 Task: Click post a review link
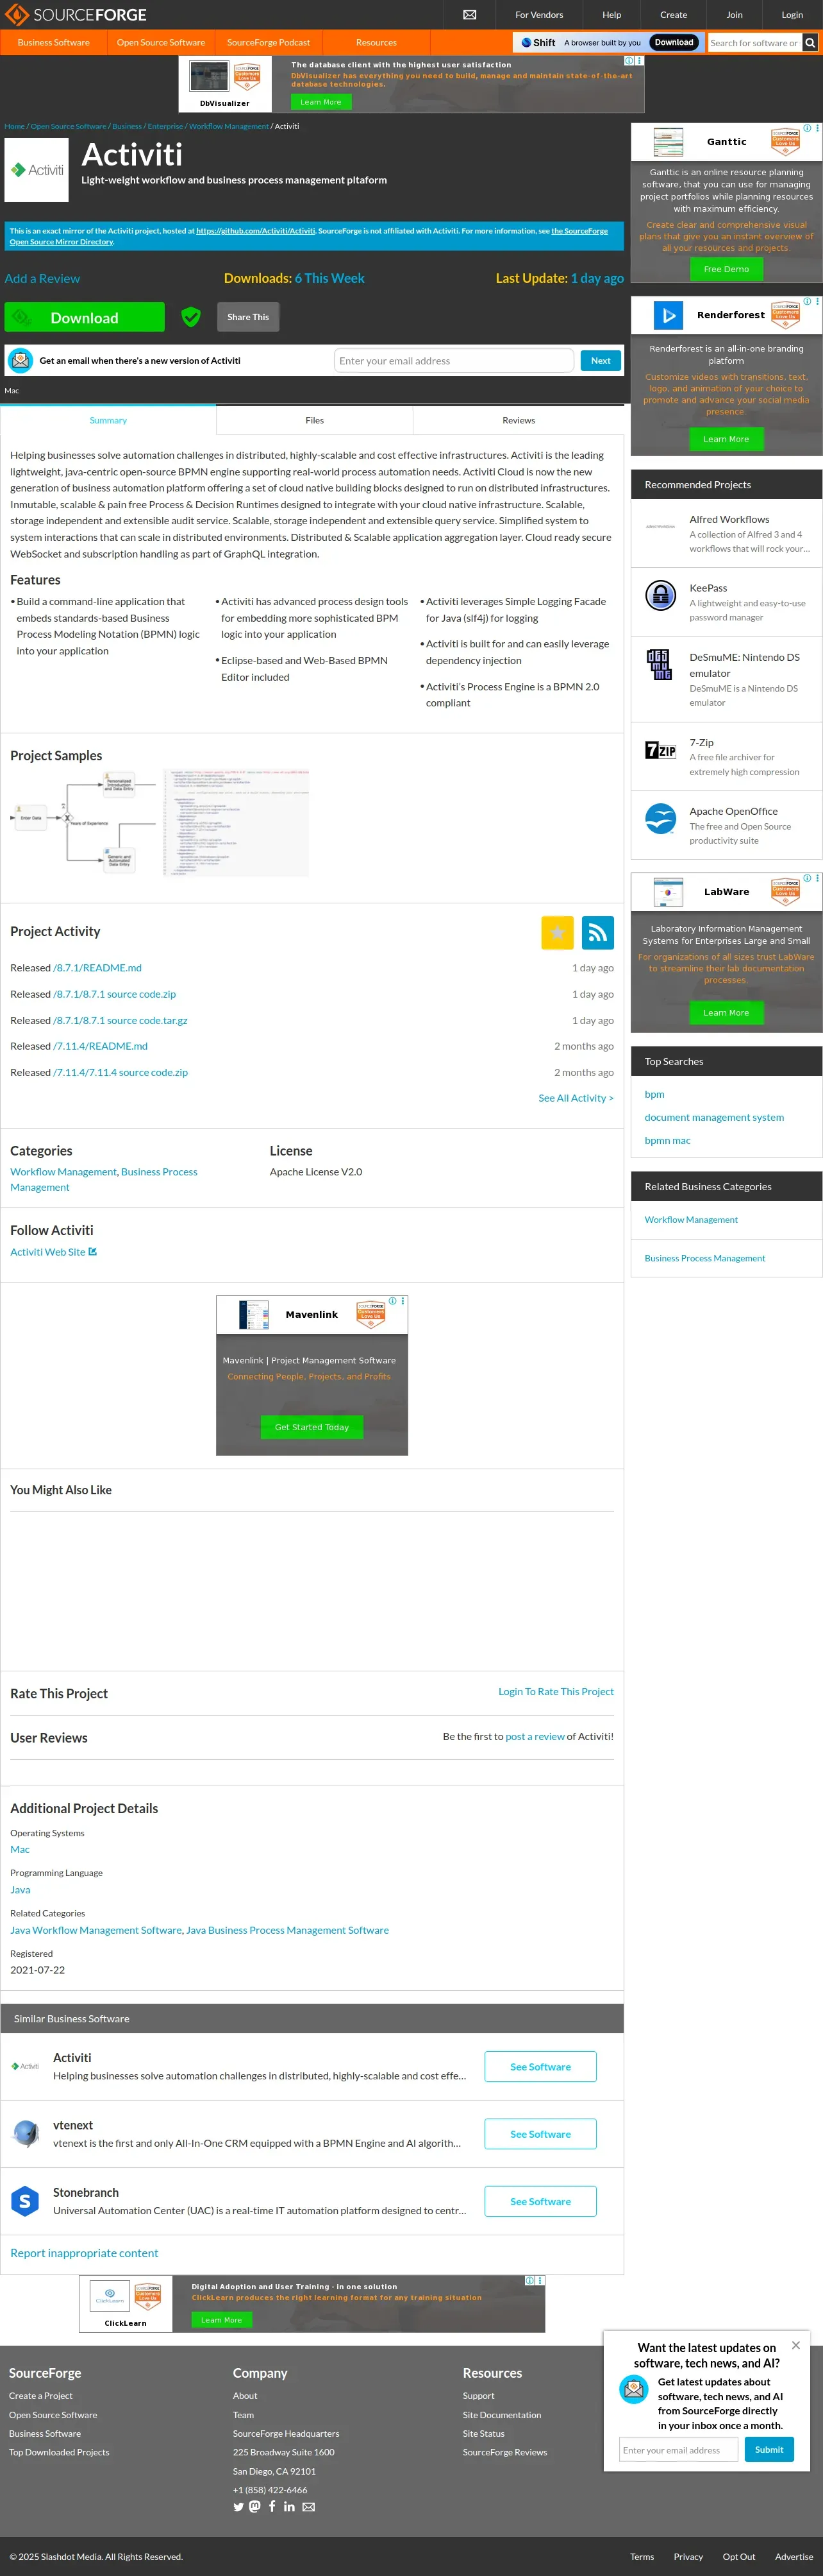tap(535, 1736)
